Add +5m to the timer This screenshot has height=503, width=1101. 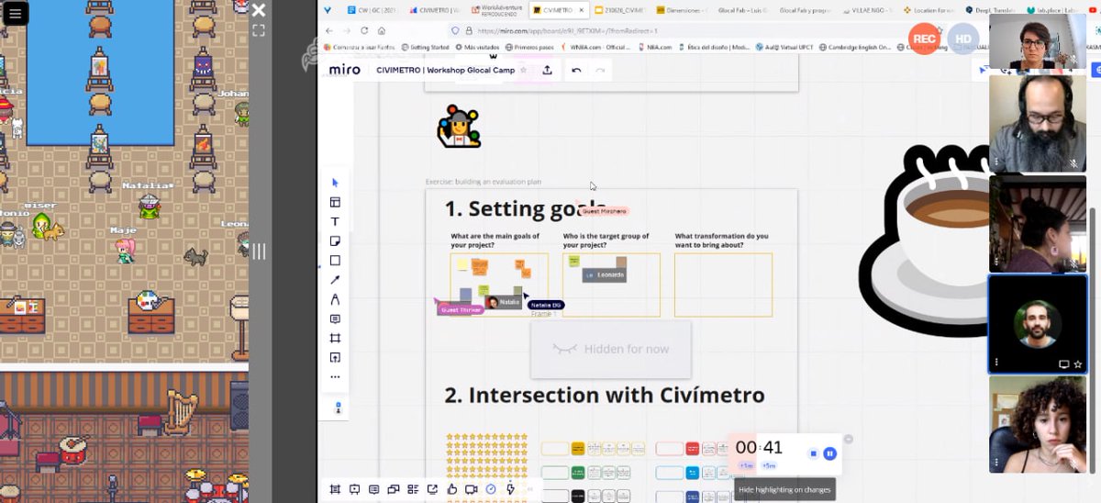(769, 465)
